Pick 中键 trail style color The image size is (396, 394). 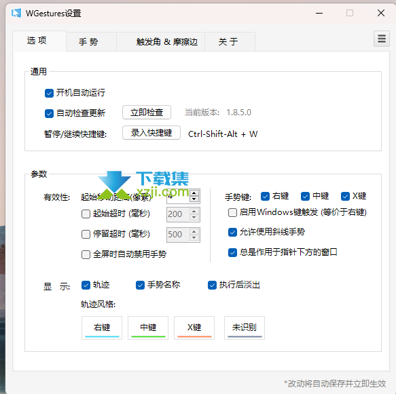point(148,328)
